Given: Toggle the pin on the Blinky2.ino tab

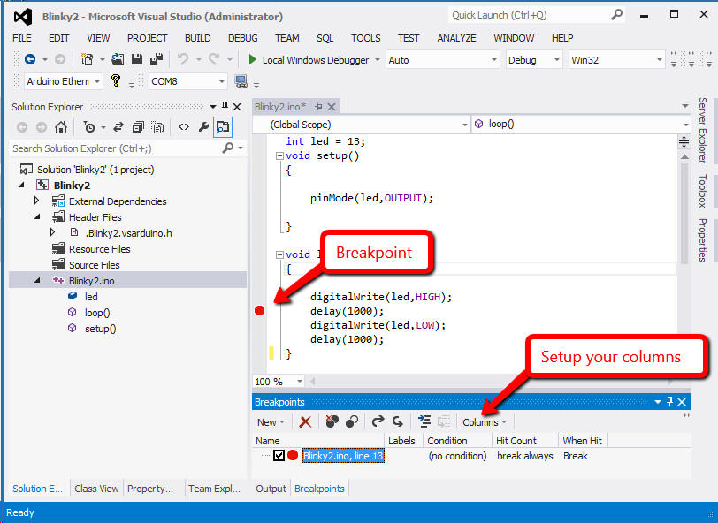Looking at the screenshot, I should (x=318, y=107).
